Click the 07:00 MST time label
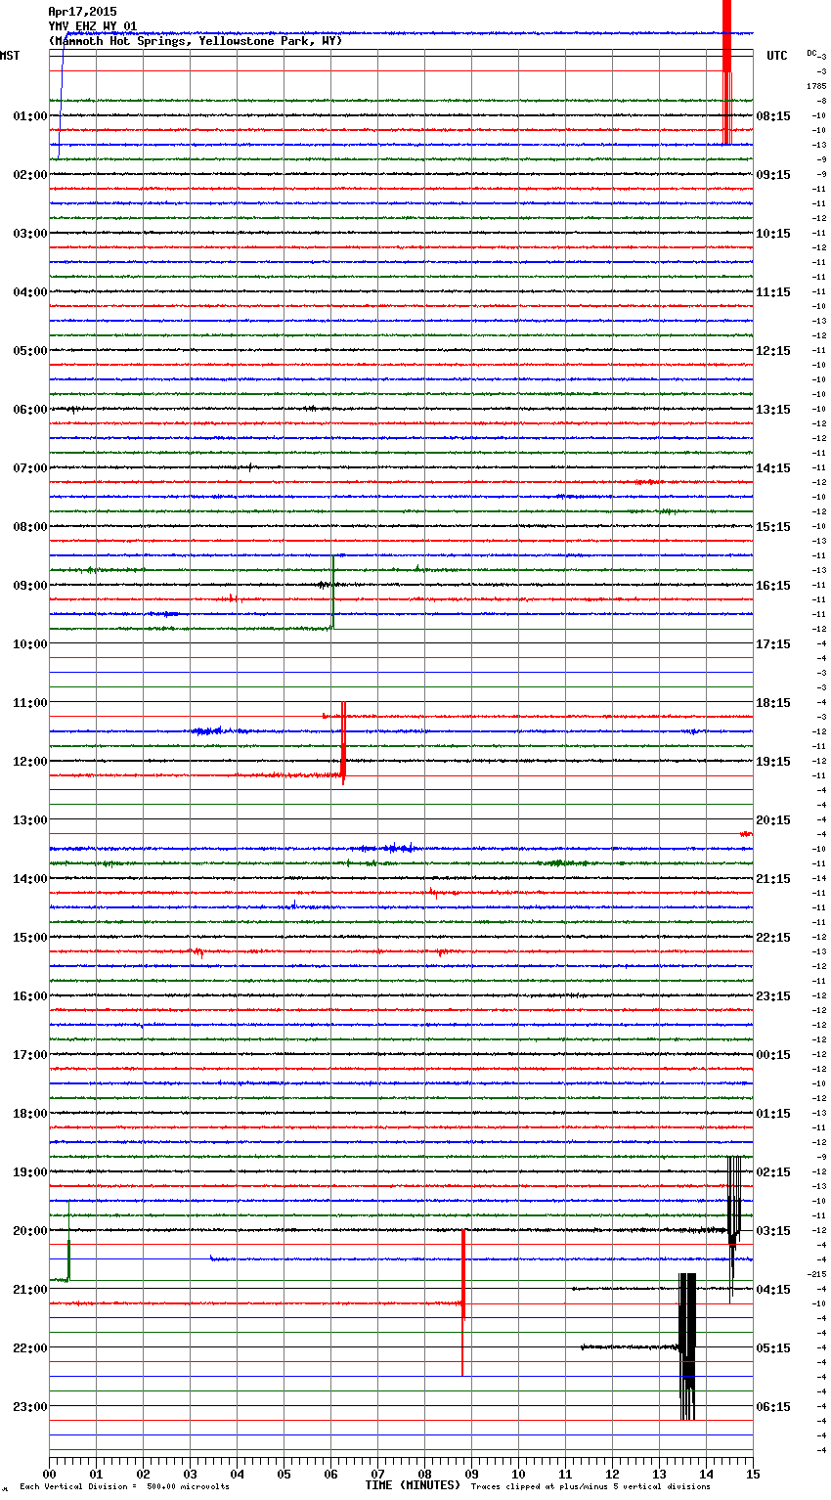 point(30,467)
